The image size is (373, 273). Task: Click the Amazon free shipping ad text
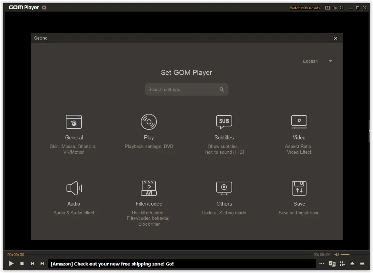click(112, 264)
